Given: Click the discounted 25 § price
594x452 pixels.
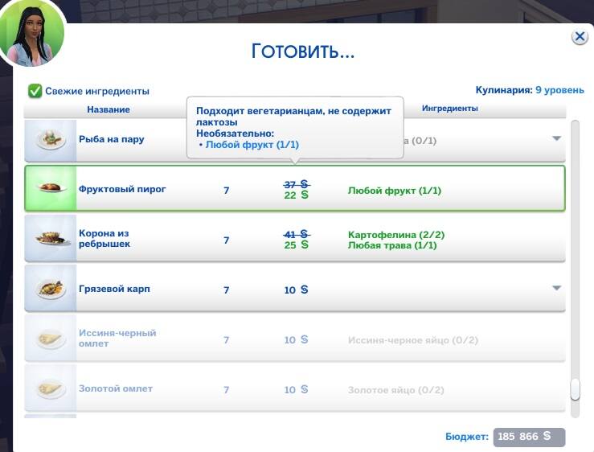Looking at the screenshot, I should (x=297, y=245).
